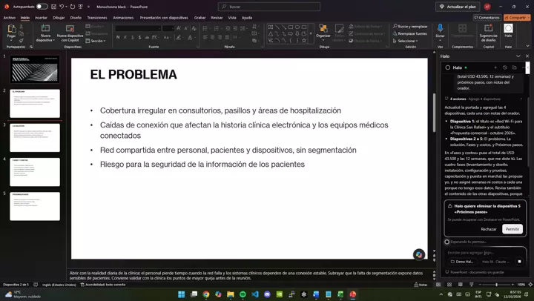Open the Animaciones tab

click(123, 18)
